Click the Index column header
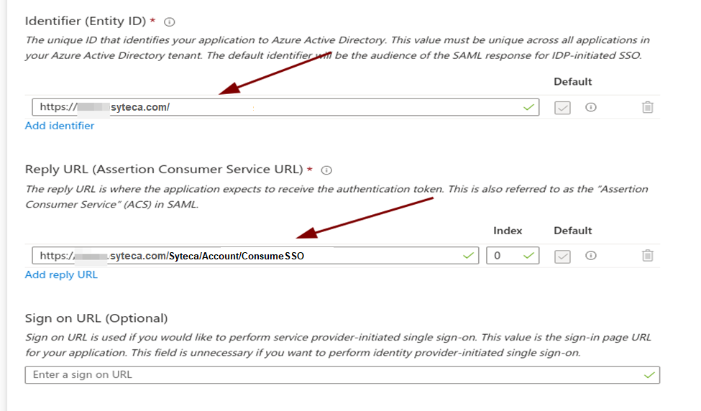 [508, 231]
